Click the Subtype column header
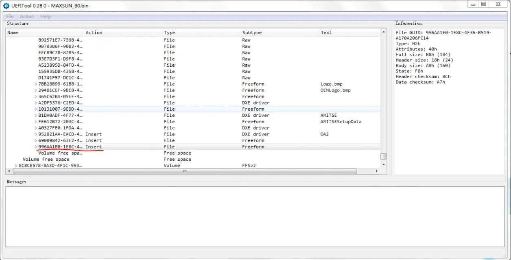The image size is (511, 260). [x=280, y=33]
